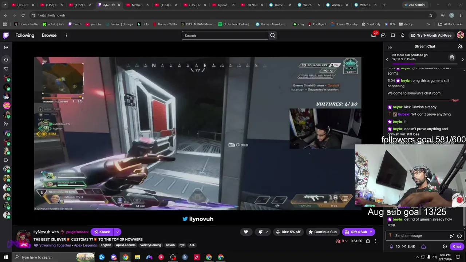
Task: Expand the Knock button dropdown arrow
Action: point(117,232)
